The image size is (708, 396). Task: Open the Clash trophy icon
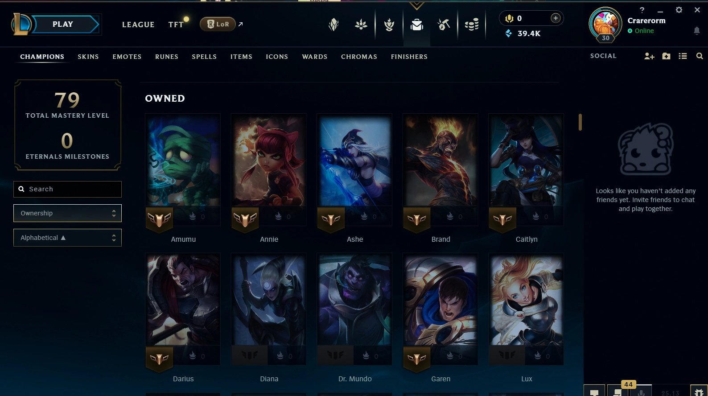click(389, 25)
